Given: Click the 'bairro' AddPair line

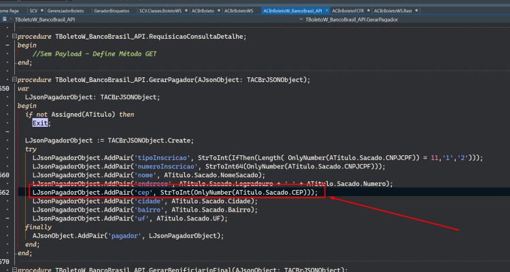Looking at the screenshot, I should 145,210.
